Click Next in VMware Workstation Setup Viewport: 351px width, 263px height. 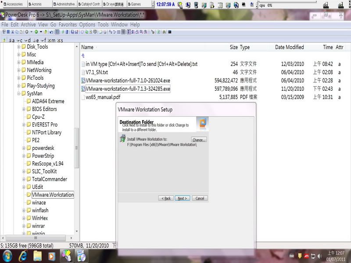(x=182, y=198)
